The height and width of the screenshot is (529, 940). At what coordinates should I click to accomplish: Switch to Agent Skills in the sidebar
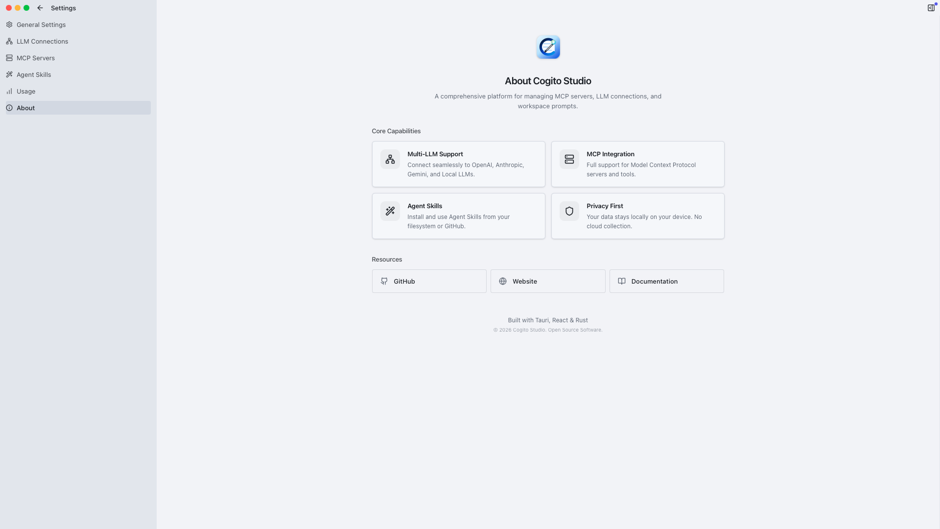click(x=78, y=74)
